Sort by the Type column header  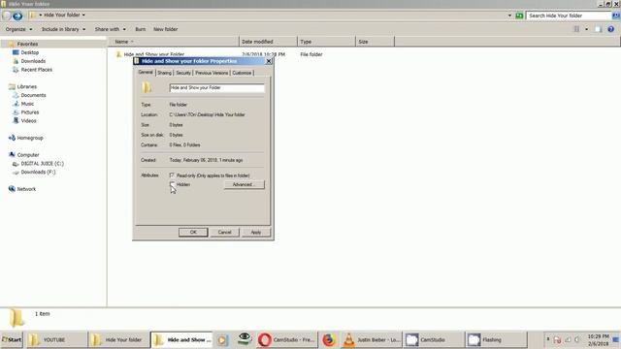326,42
